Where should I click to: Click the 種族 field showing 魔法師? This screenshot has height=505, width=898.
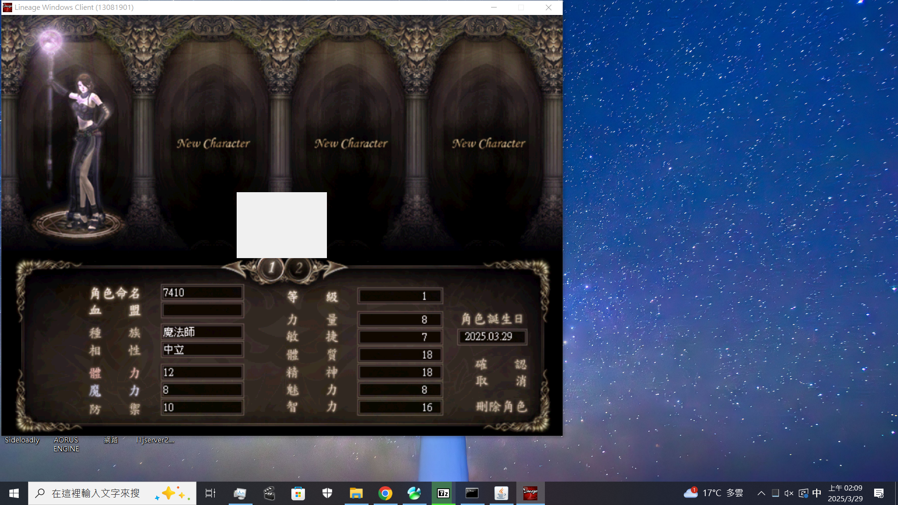point(202,332)
